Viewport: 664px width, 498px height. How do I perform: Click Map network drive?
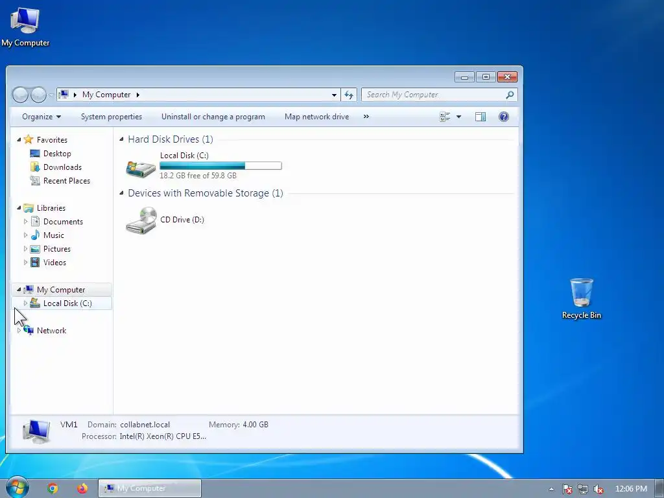(x=316, y=117)
